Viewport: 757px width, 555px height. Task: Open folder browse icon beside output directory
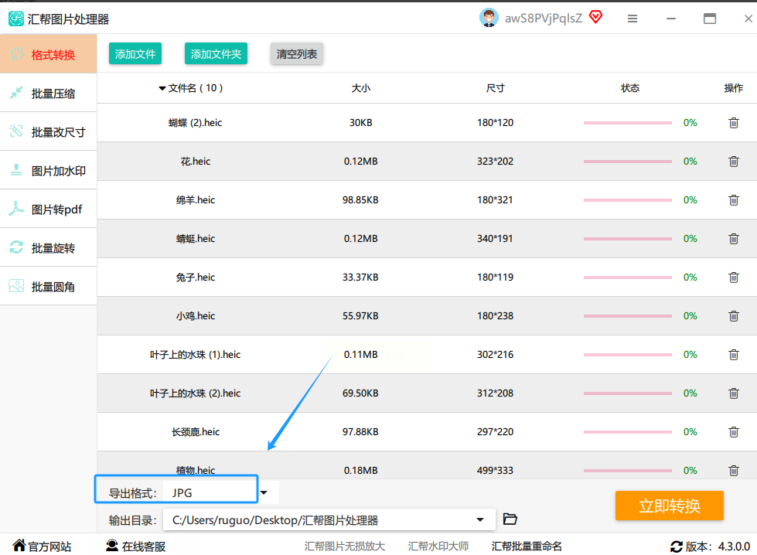pyautogui.click(x=510, y=519)
